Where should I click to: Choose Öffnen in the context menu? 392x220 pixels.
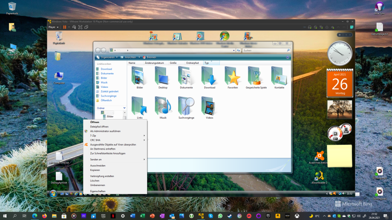115,122
